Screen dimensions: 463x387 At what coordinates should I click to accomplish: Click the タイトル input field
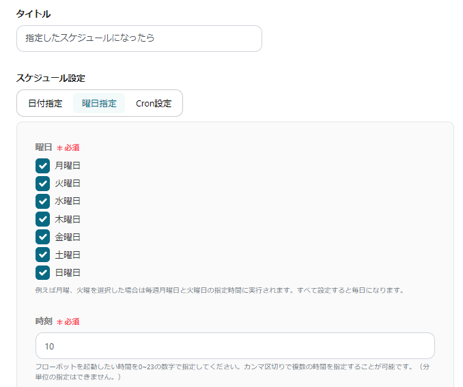(x=139, y=38)
